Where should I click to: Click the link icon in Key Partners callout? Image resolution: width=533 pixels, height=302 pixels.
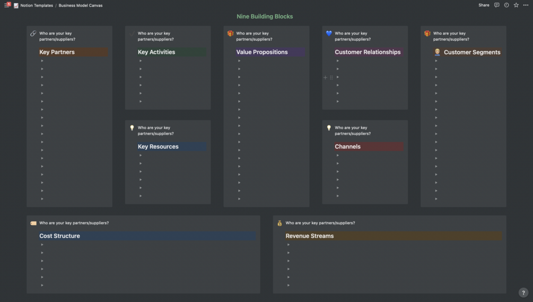click(33, 33)
